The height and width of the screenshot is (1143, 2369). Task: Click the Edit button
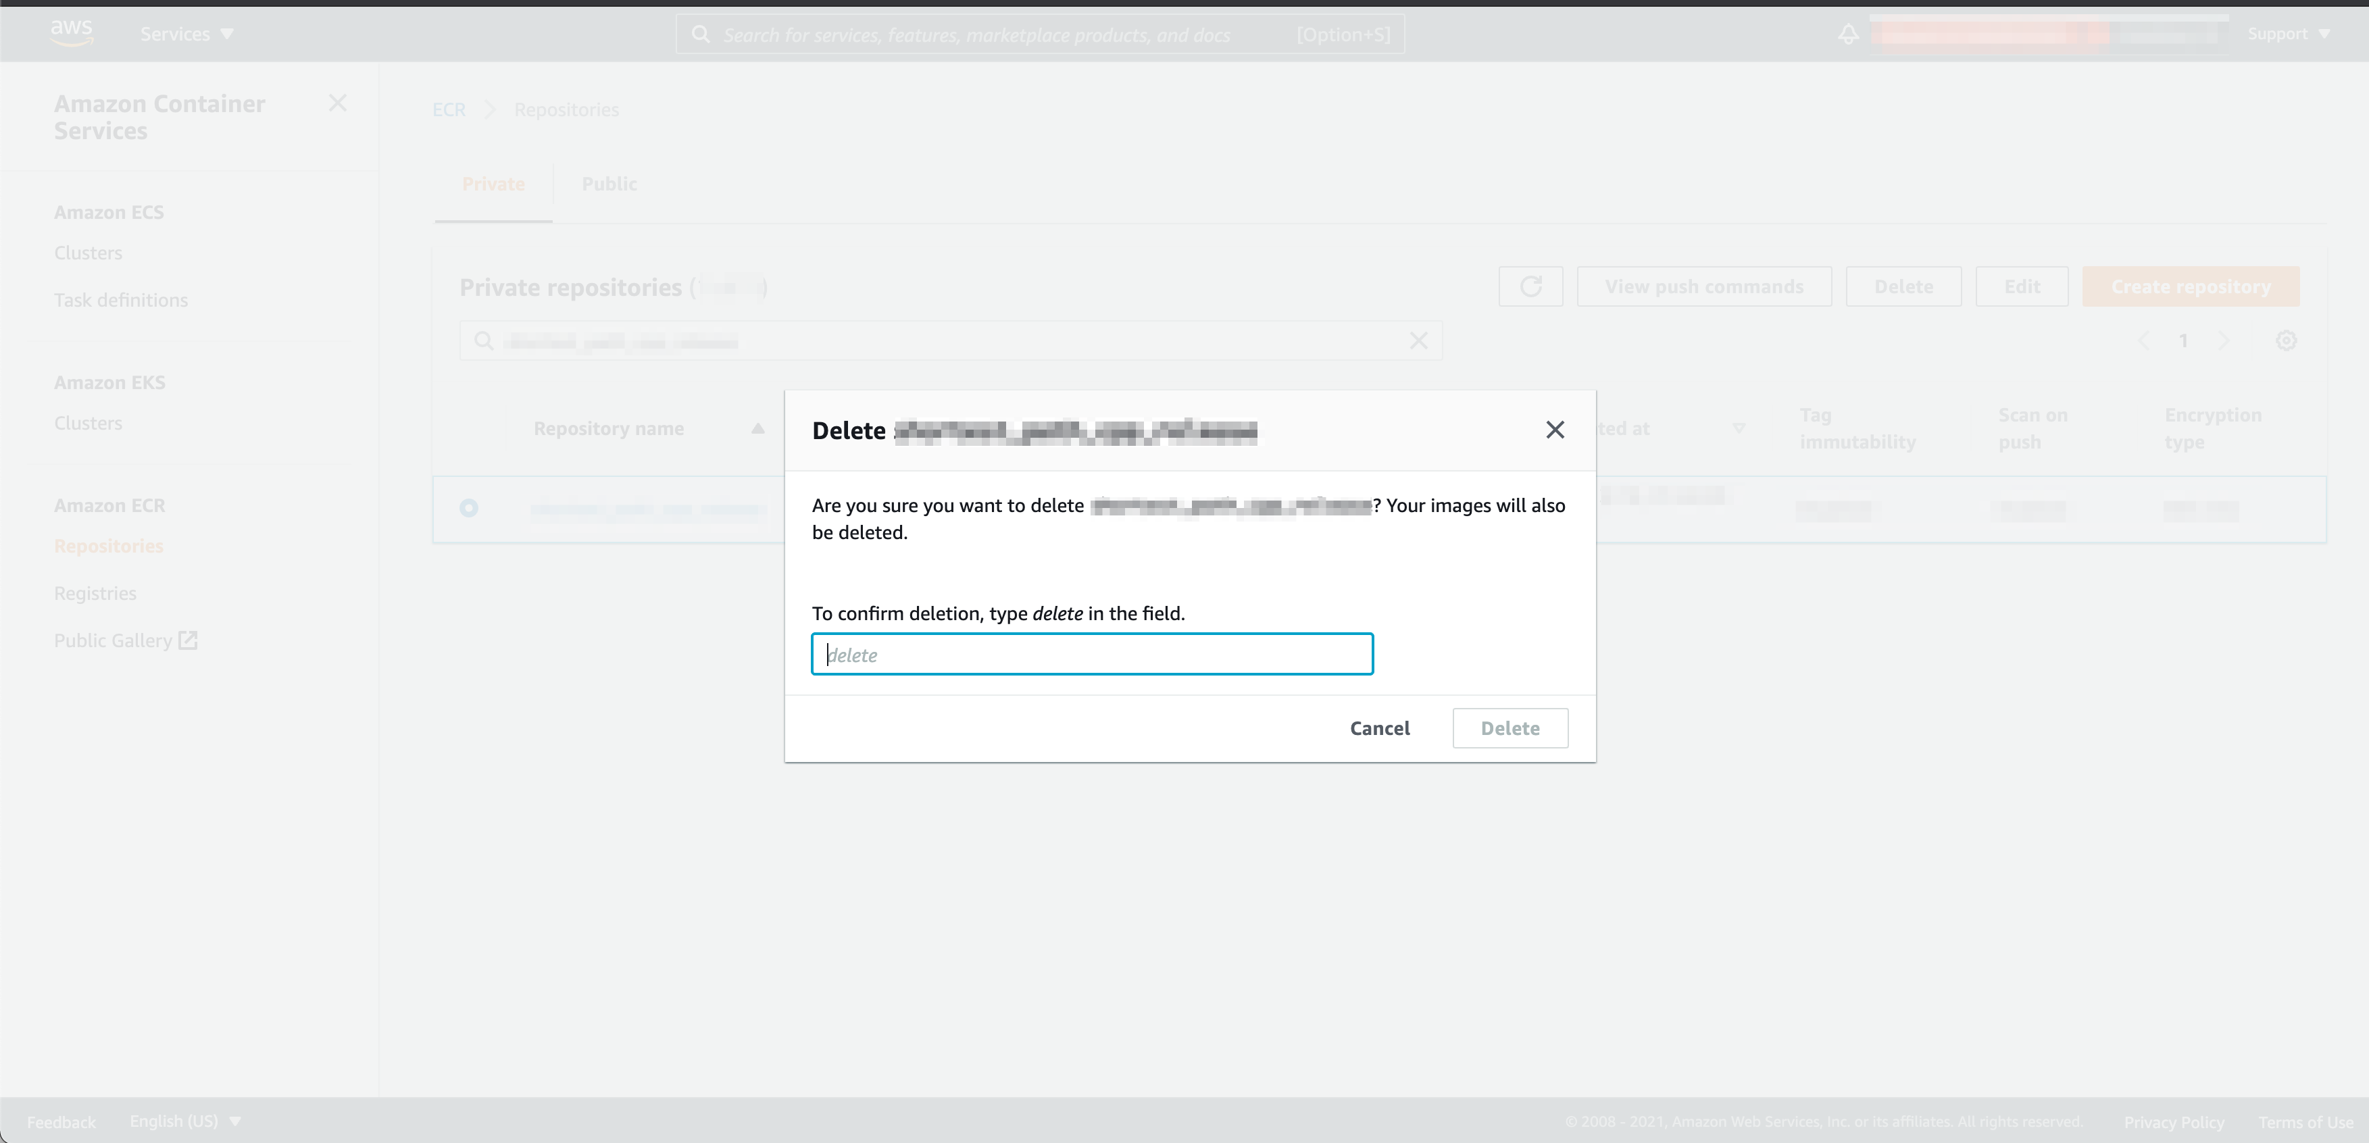click(2022, 287)
